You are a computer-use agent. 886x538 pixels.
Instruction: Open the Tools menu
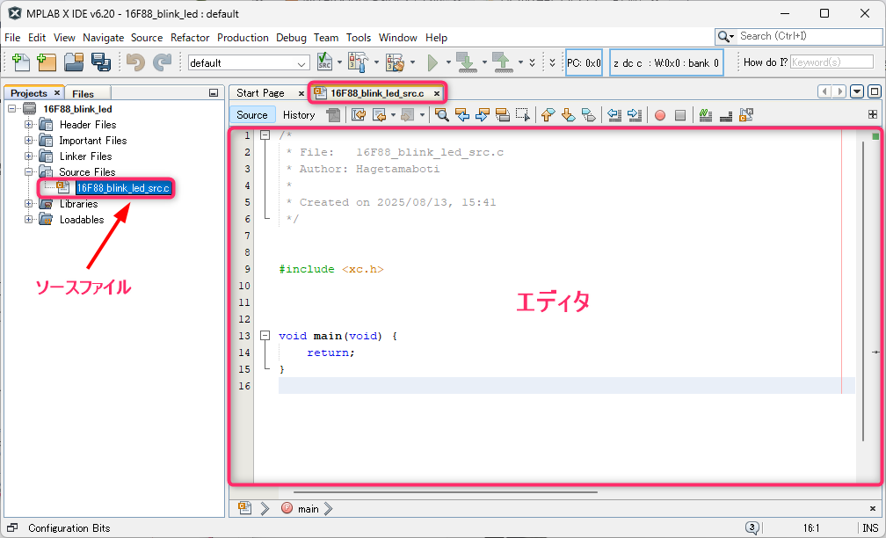tap(359, 38)
